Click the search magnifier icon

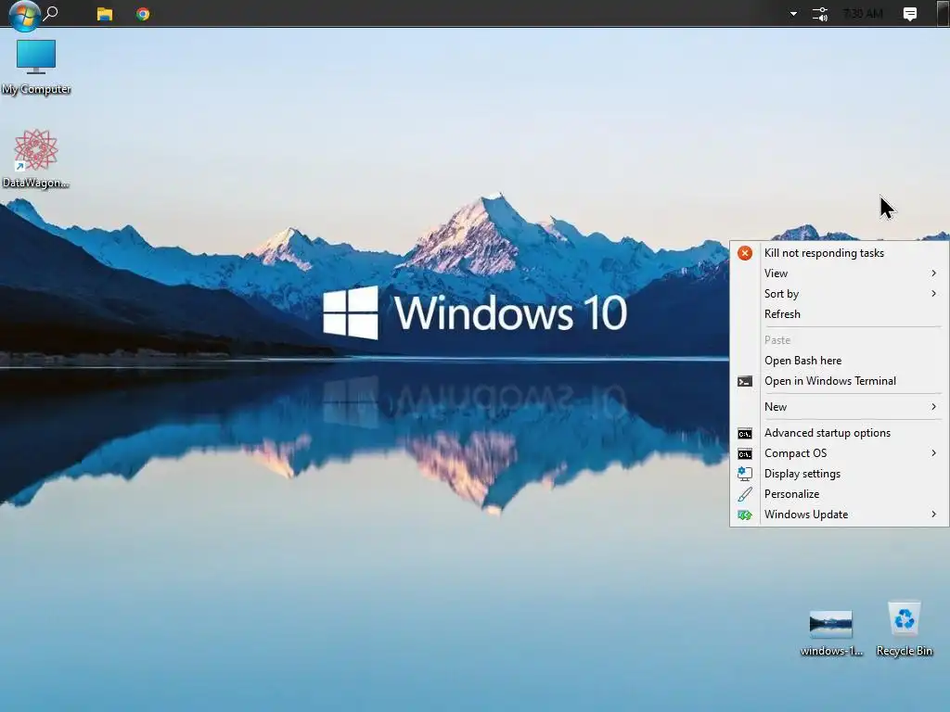(x=51, y=13)
